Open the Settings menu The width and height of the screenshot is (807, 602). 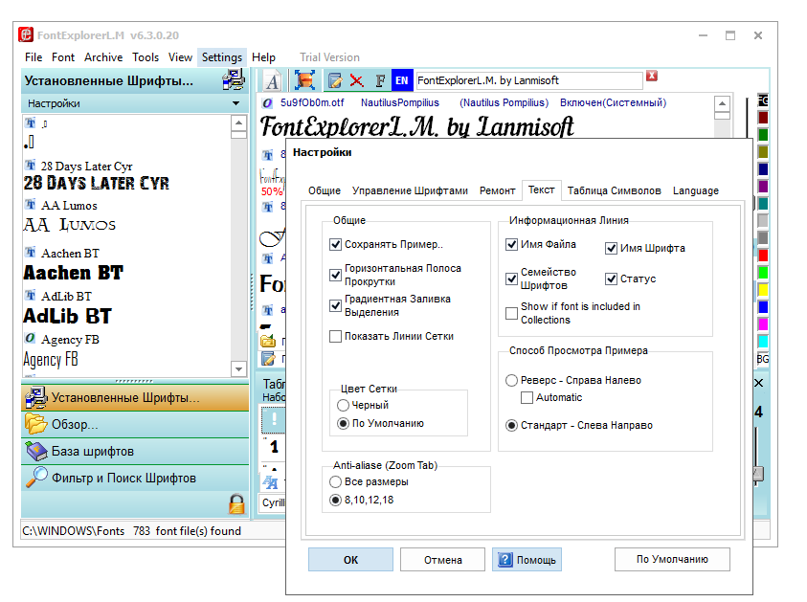pyautogui.click(x=222, y=57)
